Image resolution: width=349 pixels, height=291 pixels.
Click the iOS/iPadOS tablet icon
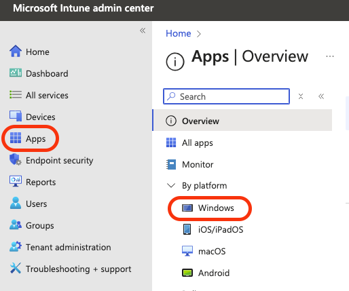(187, 229)
